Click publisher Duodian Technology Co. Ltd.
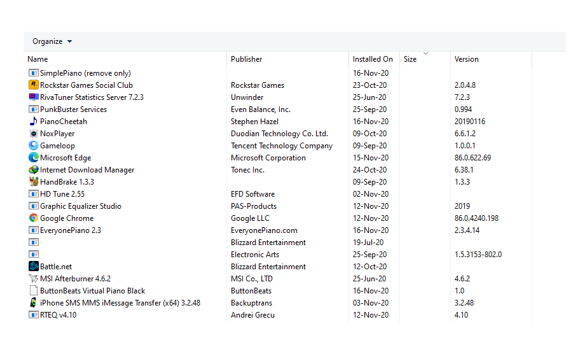 click(279, 134)
